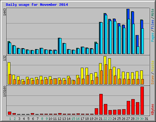Select the red KBytes bar for day 21

pos(101,104)
